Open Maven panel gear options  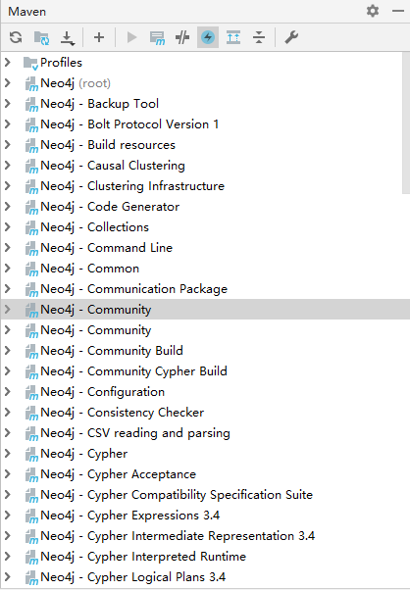point(373,11)
